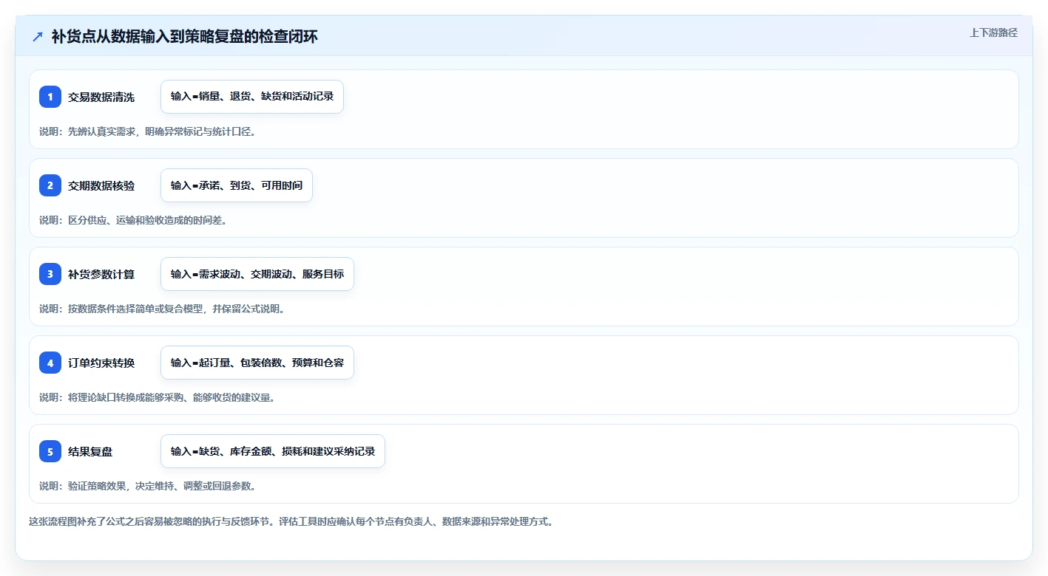Screen dimensions: 1048x576
Task: Click the step number 2 badge
Action: (50, 185)
